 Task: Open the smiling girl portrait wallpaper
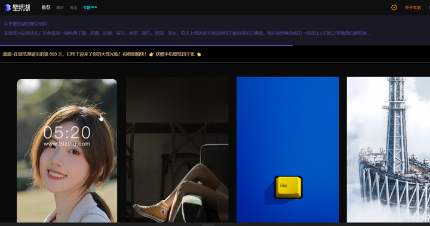click(67, 151)
